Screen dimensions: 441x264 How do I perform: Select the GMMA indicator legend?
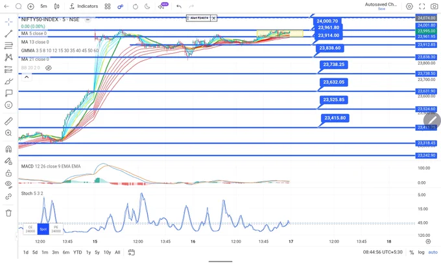(60, 50)
